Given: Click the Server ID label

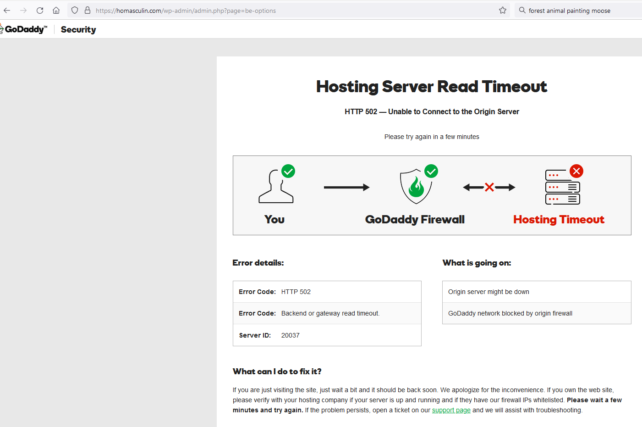Looking at the screenshot, I should [255, 335].
